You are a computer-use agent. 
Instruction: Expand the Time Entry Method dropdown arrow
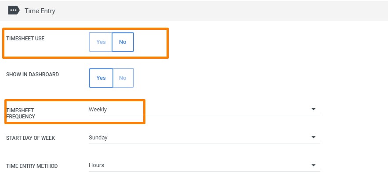point(313,165)
